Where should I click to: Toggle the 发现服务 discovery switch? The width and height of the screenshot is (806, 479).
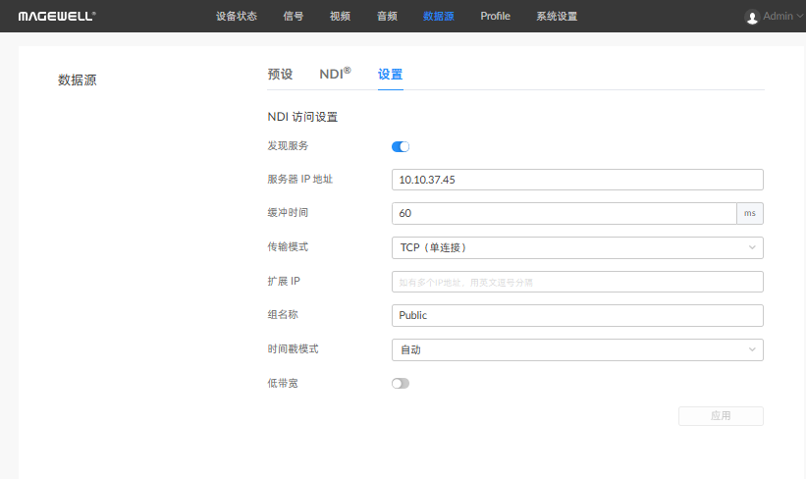[401, 146]
